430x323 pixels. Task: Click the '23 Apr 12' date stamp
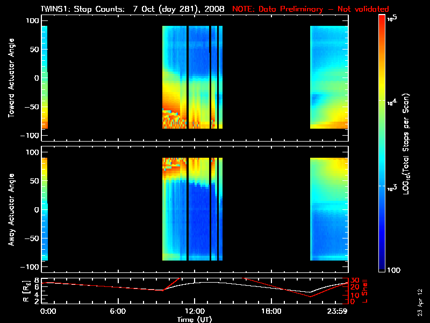420,302
